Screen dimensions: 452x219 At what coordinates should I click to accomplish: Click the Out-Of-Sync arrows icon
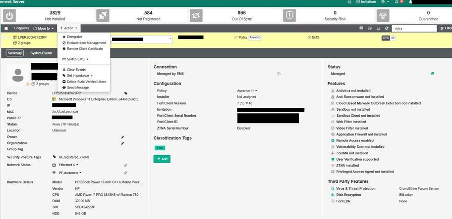click(196, 15)
